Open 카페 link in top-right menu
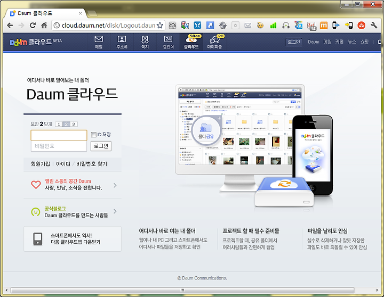This screenshot has width=384, height=297. click(x=339, y=42)
